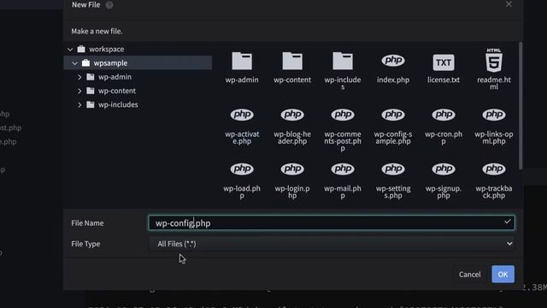The image size is (547, 308).
Task: Select the wp-comments-post.php file icon
Action: point(343,115)
